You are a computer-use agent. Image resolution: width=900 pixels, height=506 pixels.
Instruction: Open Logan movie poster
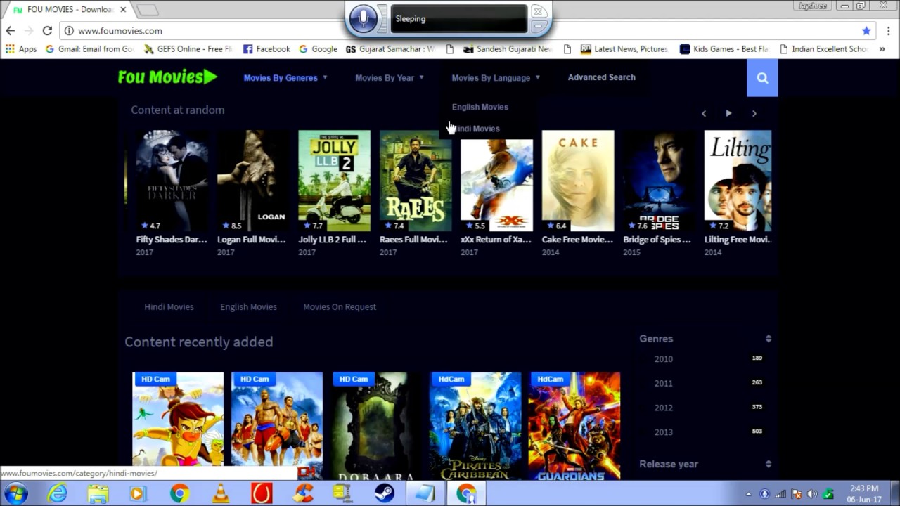253,181
